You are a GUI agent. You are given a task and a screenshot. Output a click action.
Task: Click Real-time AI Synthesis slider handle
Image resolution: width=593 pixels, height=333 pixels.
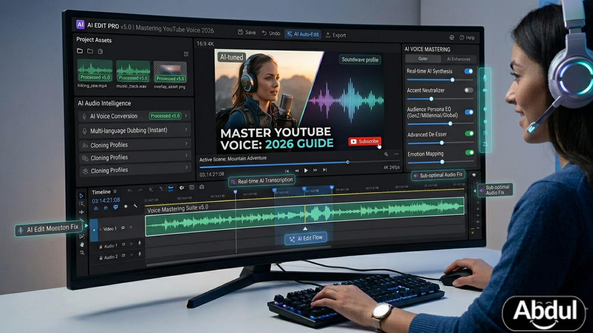pyautogui.click(x=452, y=80)
